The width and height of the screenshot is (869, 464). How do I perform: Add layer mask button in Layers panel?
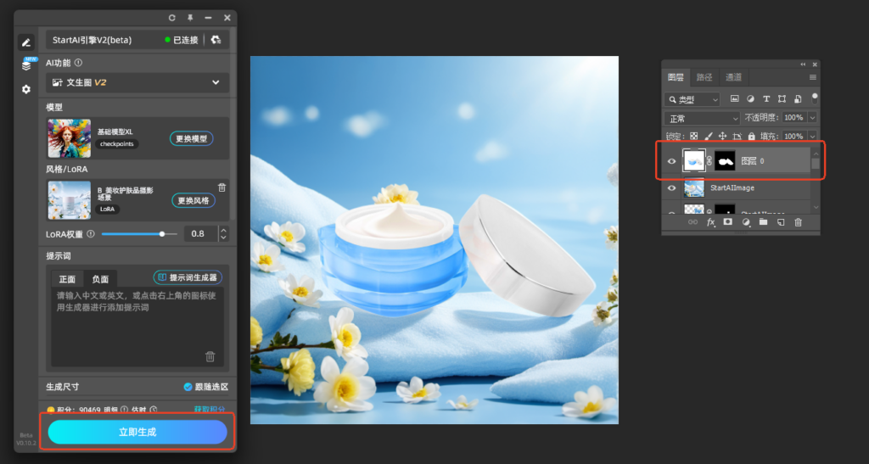click(x=727, y=222)
